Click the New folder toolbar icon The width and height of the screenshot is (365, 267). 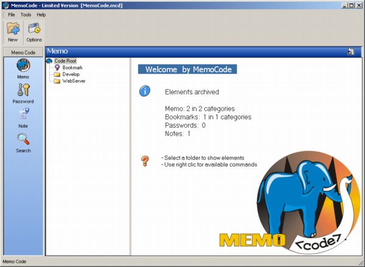(x=13, y=29)
